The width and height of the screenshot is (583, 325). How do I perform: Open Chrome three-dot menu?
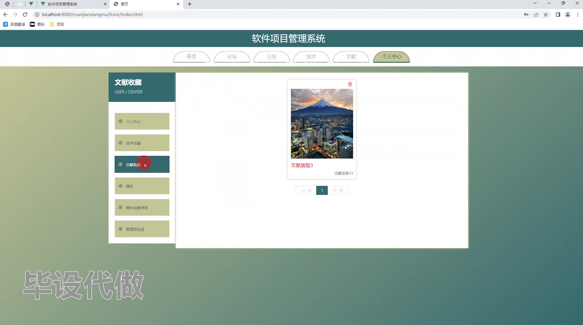578,15
